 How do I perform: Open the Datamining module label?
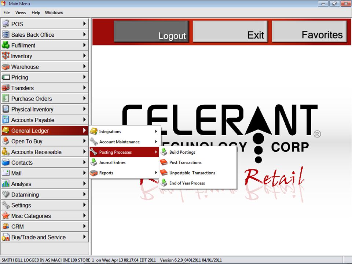pos(25,195)
